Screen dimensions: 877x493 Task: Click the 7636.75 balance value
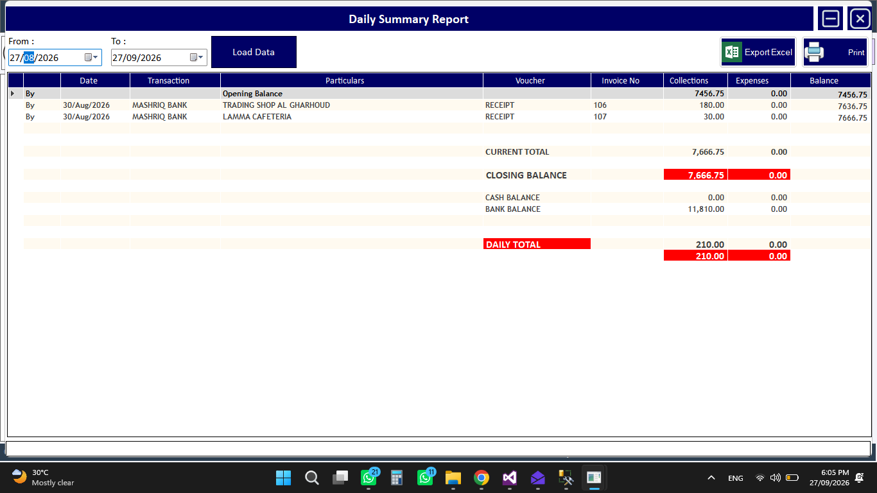pos(830,106)
